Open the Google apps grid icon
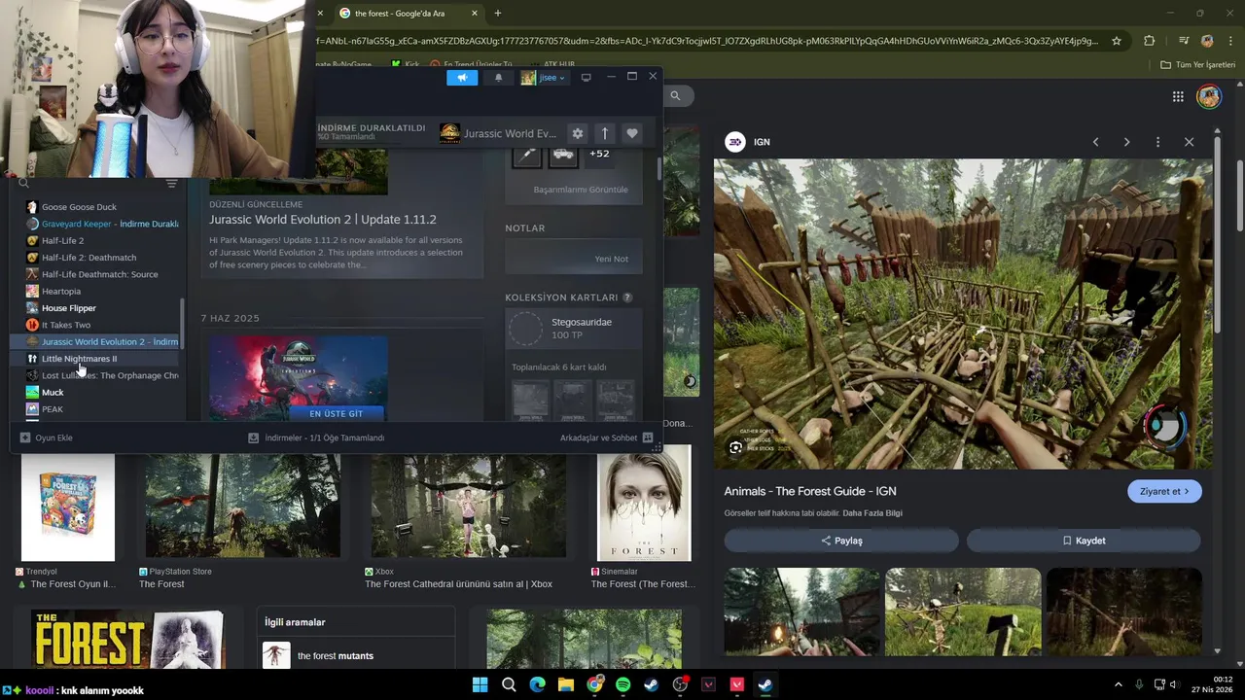 [1178, 96]
